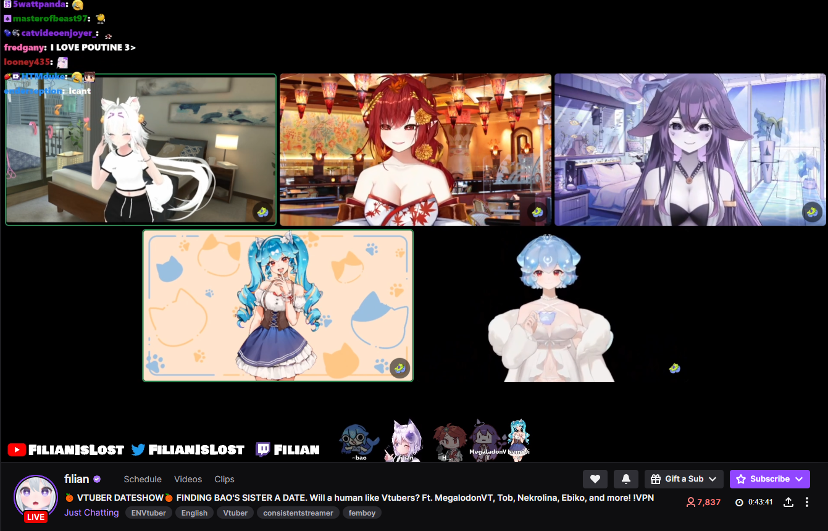Image resolution: width=828 pixels, height=531 pixels.
Task: Click chat username 5wattpanda
Action: (41, 4)
